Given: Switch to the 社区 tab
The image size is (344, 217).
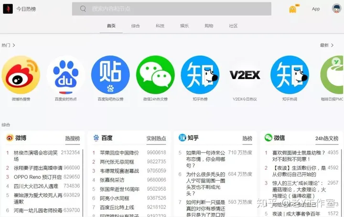Looking at the screenshot, I should pyautogui.click(x=233, y=26).
